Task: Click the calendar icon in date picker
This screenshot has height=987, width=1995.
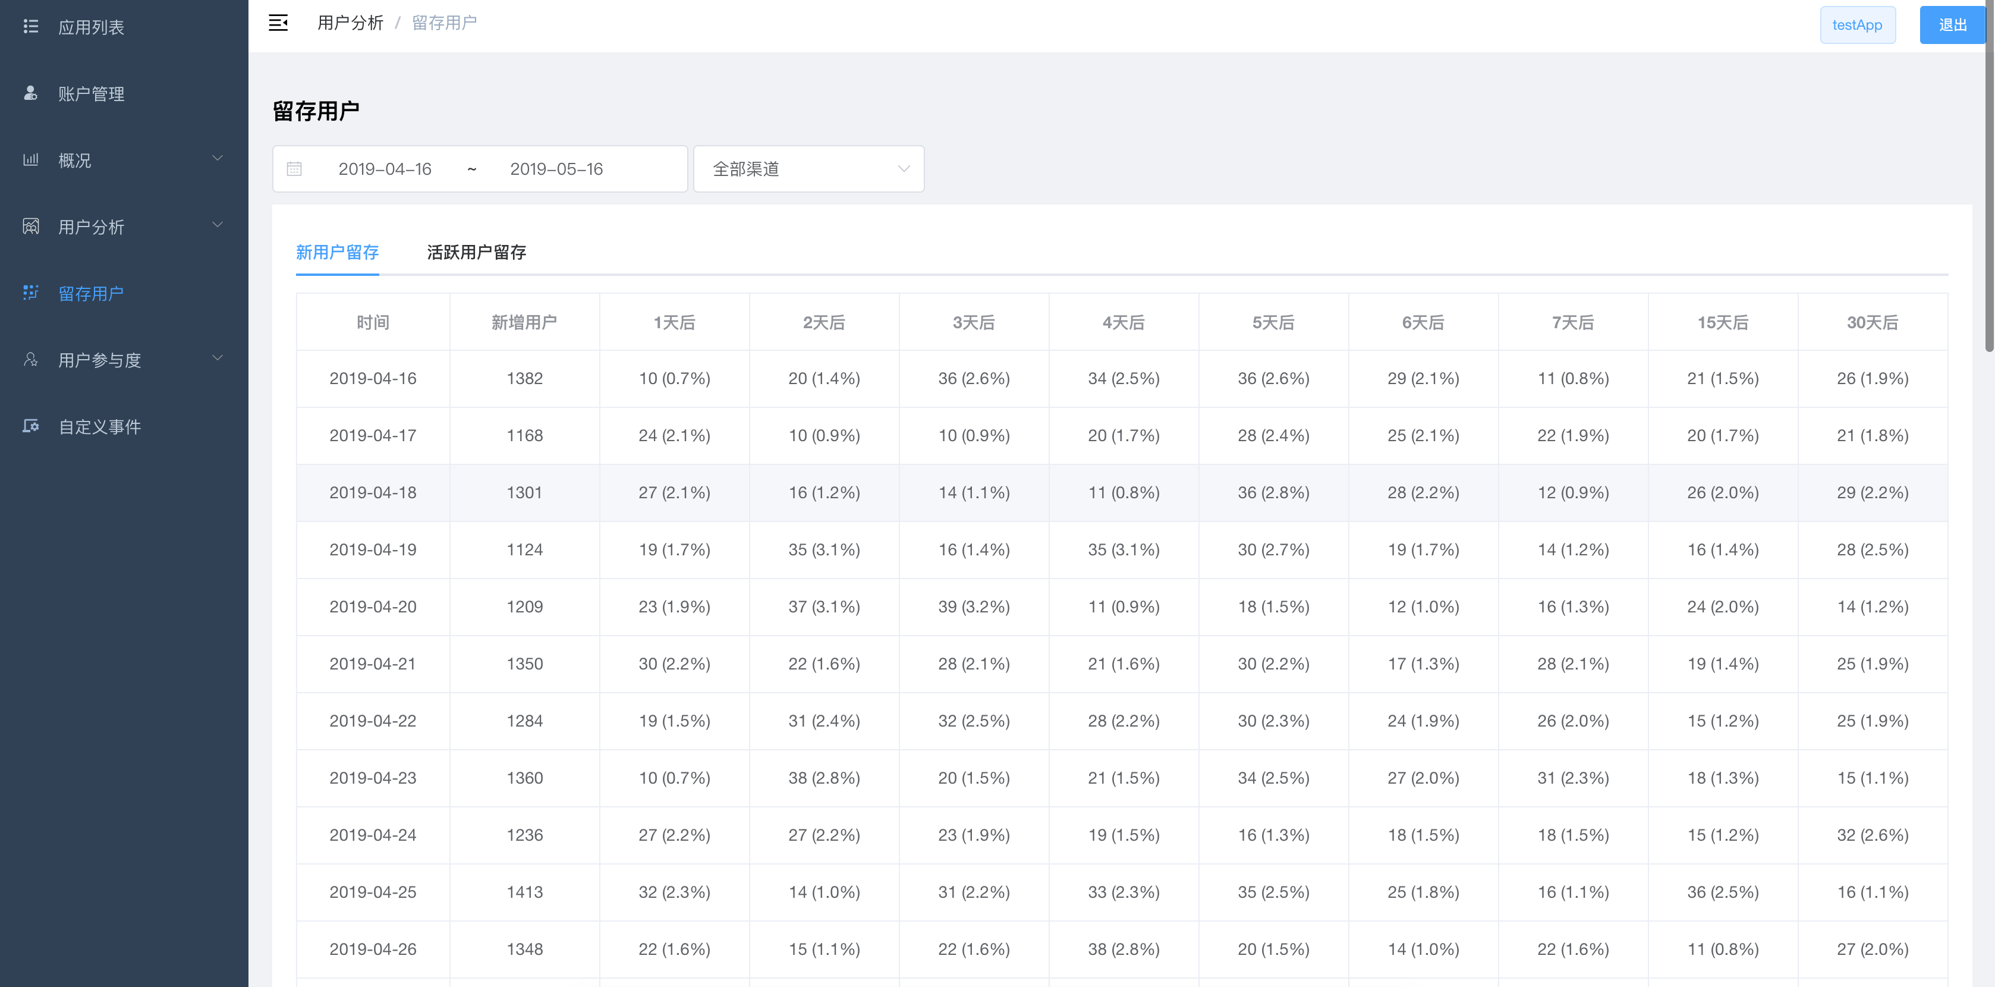Action: 294,169
